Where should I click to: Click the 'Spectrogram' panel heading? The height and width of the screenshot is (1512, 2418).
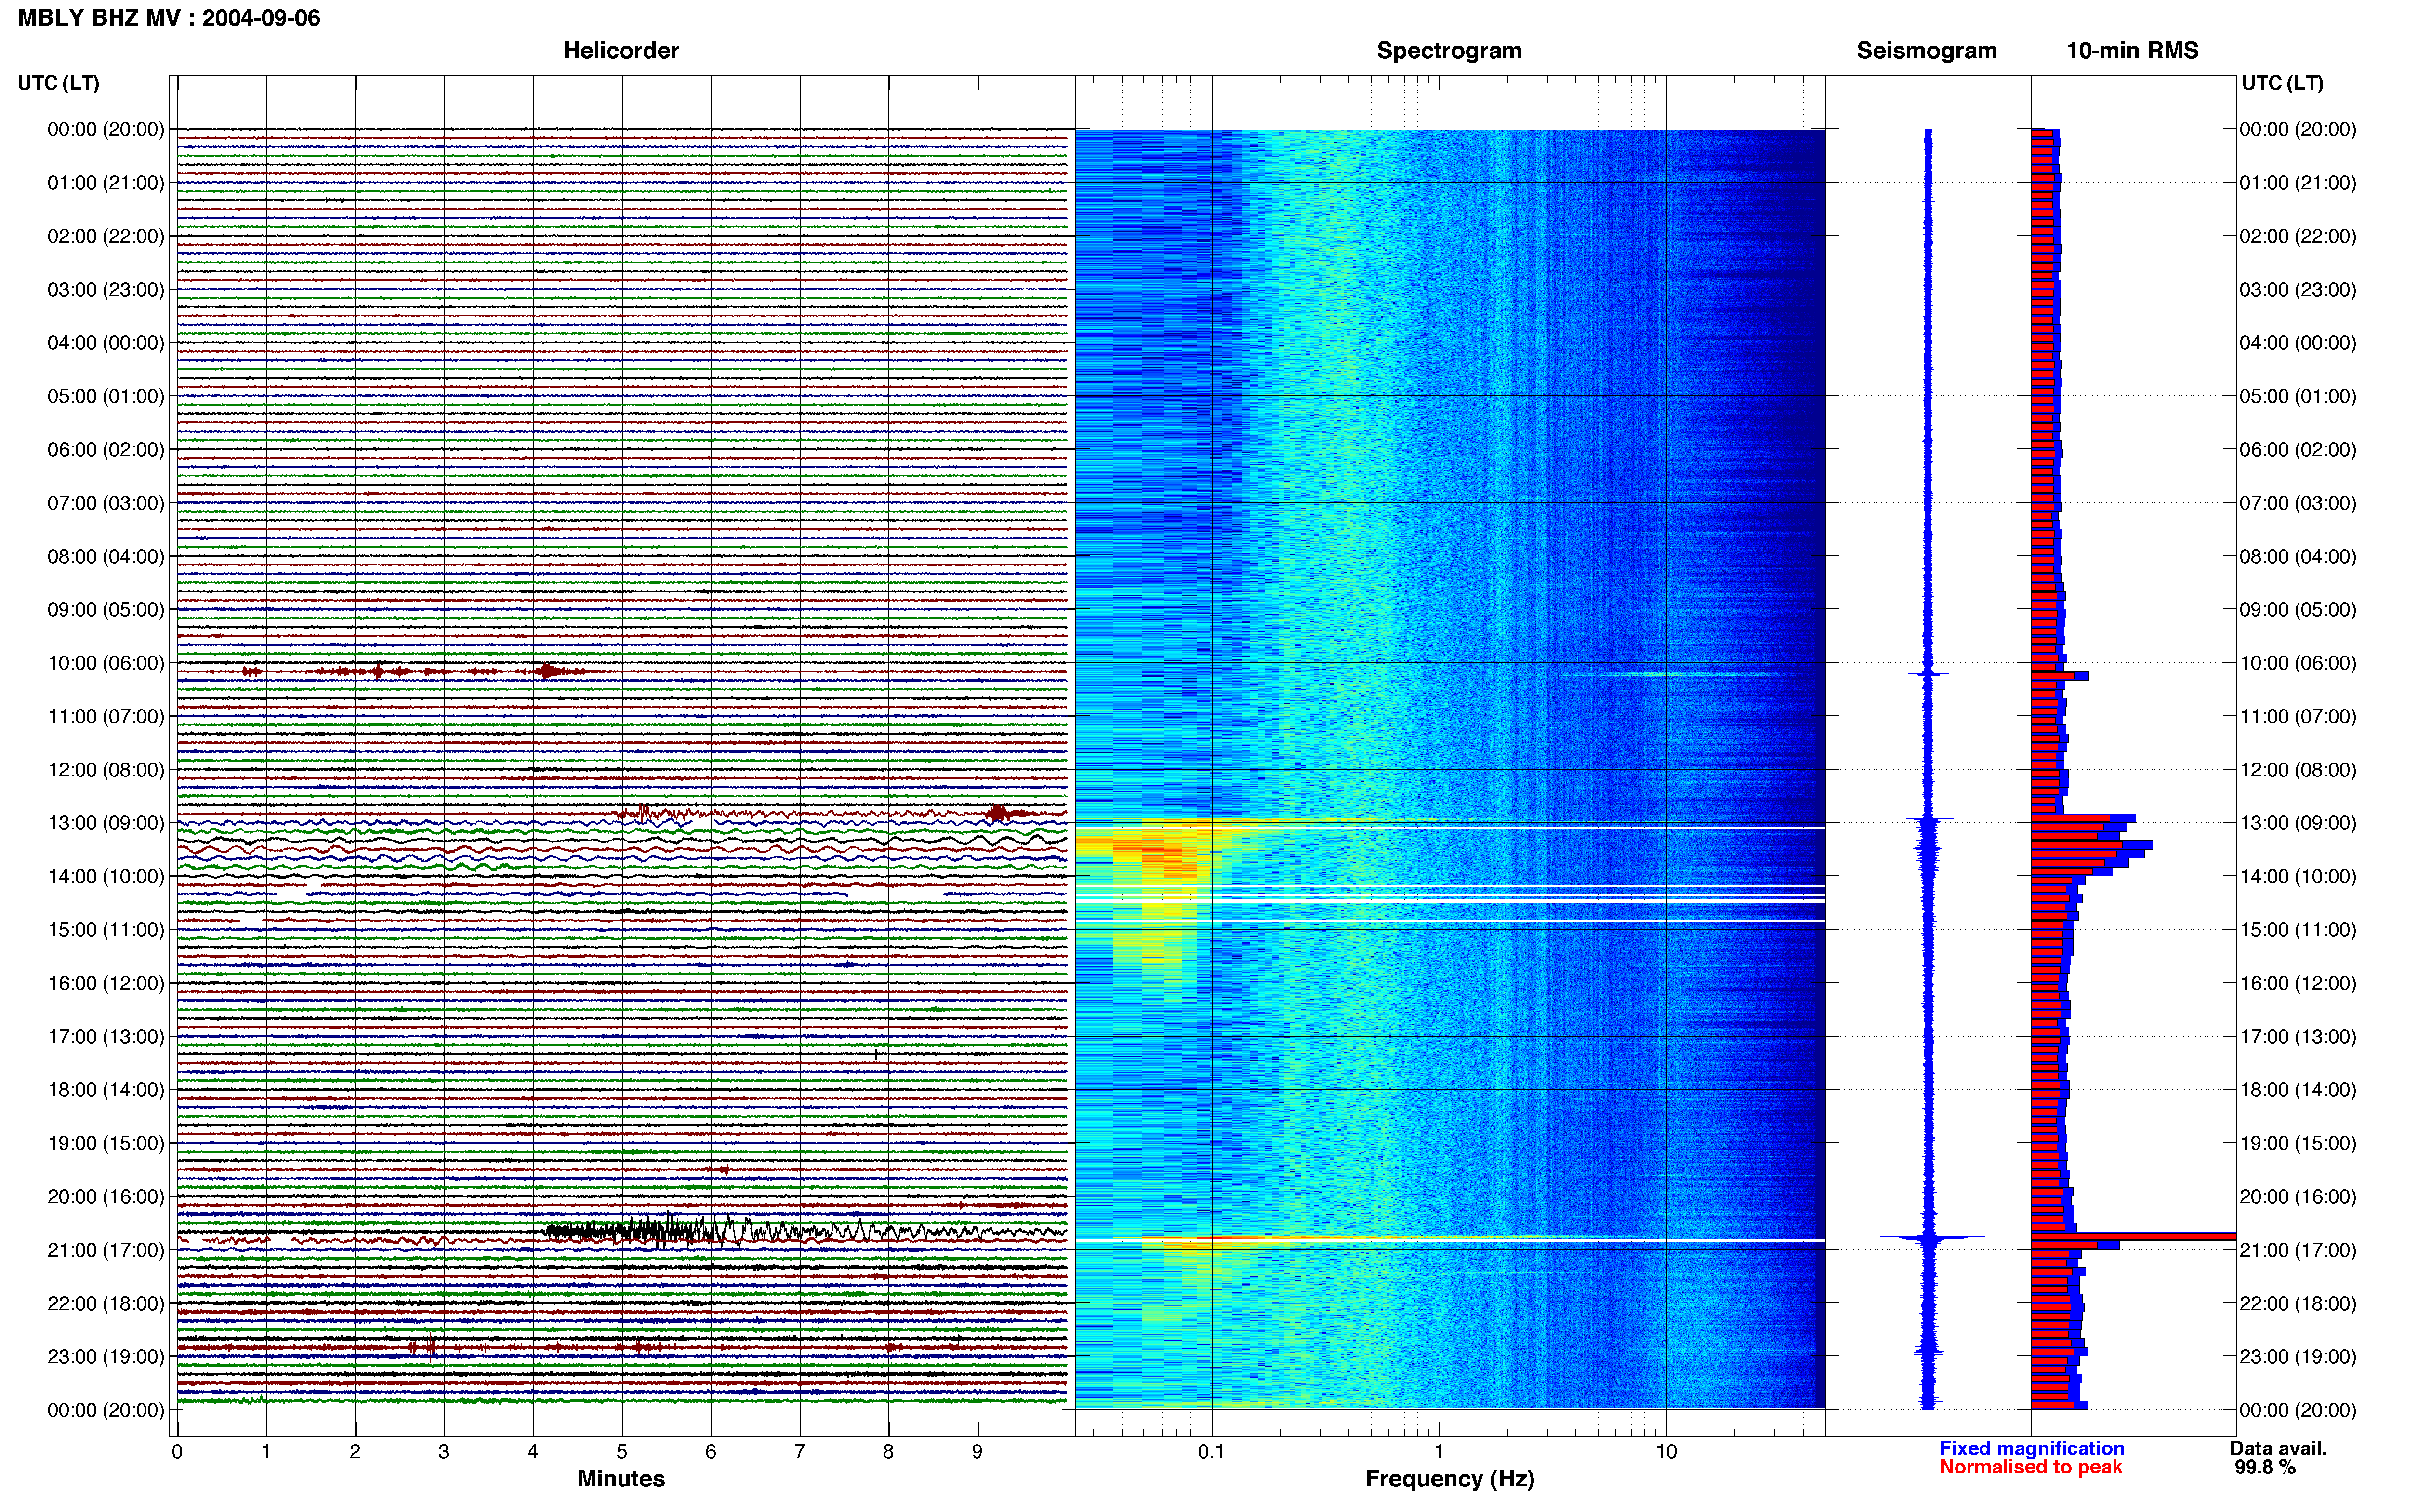point(1449,51)
